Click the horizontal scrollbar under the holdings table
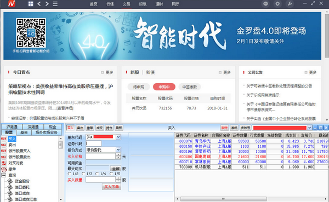This screenshot has height=202, width=329. point(223,199)
